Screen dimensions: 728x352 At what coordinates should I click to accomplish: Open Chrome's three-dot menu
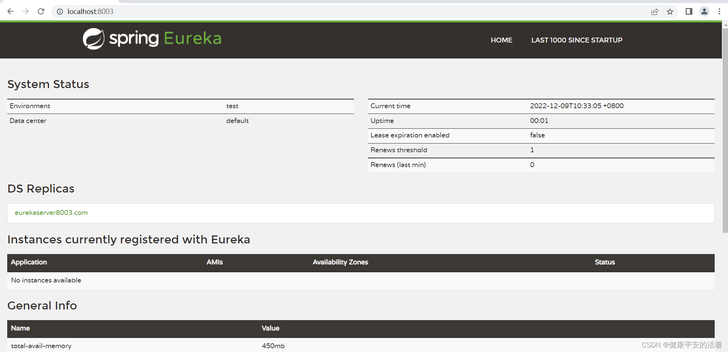pyautogui.click(x=720, y=11)
